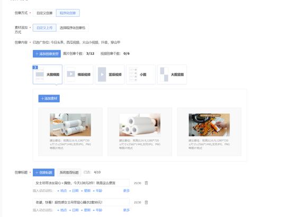286x217 pixels.
Task: Click the badge 3 on 大图横图 card
Action: pyautogui.click(x=35, y=67)
